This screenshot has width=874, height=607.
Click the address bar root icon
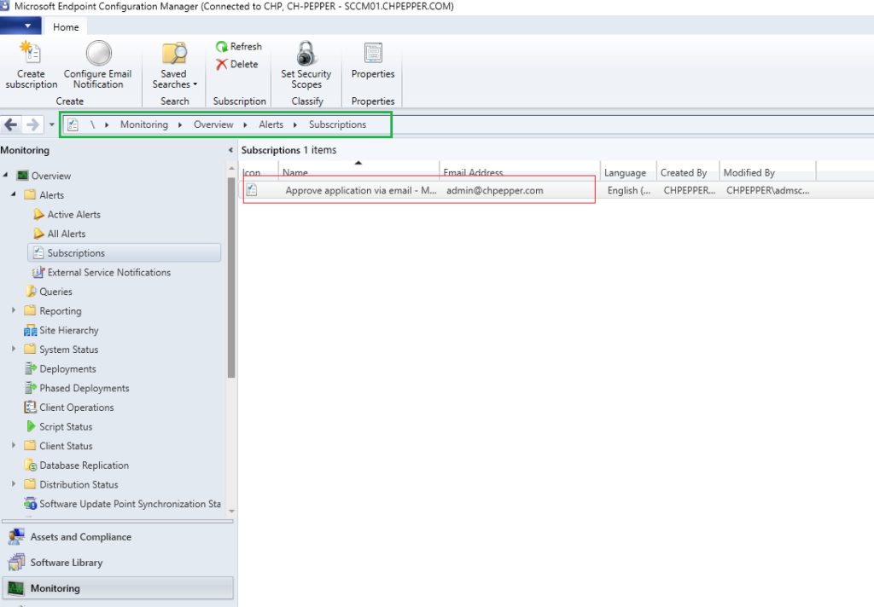(x=73, y=124)
